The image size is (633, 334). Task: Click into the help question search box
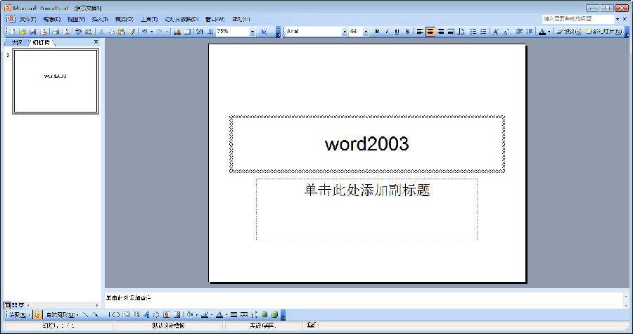pyautogui.click(x=577, y=19)
